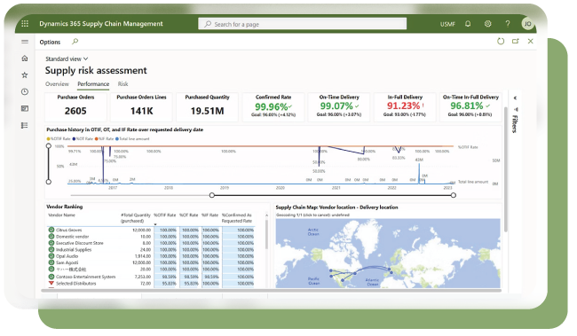Image resolution: width=577 pixels, height=336 pixels.
Task: Click the 95.83% OTIF cell for Selected Distributors
Action: click(169, 284)
